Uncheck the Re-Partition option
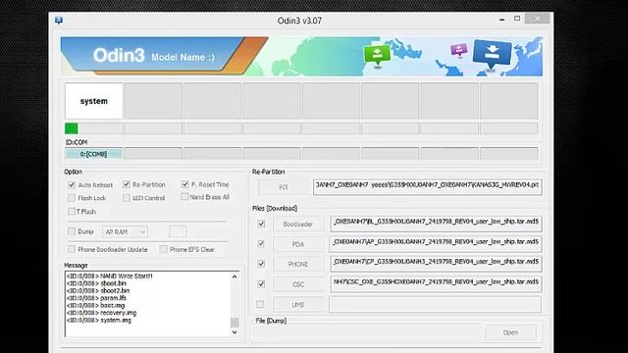The image size is (628, 353). pyautogui.click(x=127, y=184)
